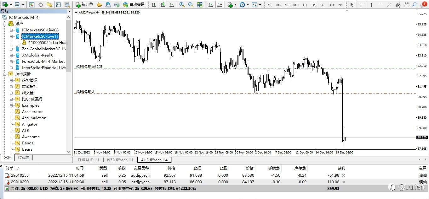Switch chart to line chart
Image resolution: width=429 pixels, height=199 pixels.
point(171,5)
